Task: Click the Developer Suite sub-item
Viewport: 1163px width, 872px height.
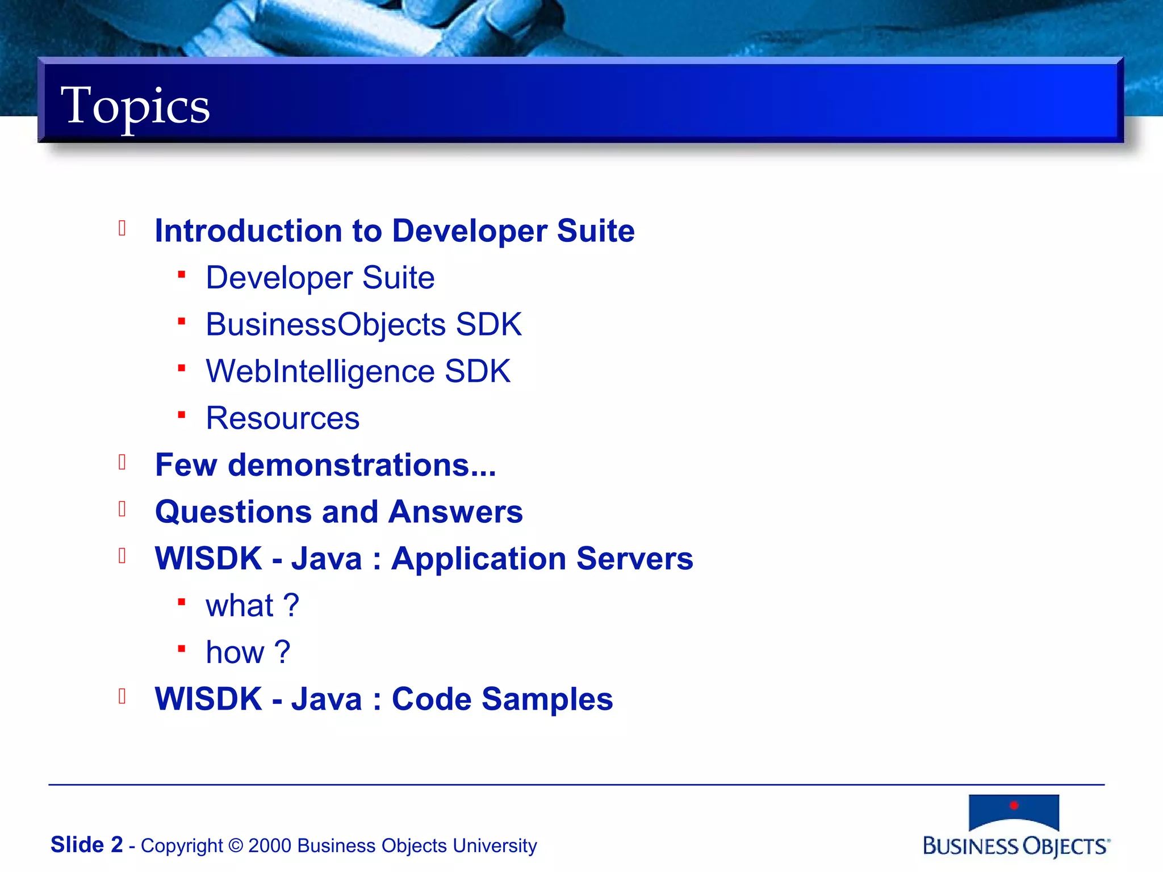Action: click(x=320, y=278)
